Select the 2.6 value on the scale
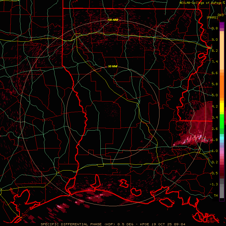Viewport: 226px width, 226px height. (x=215, y=129)
